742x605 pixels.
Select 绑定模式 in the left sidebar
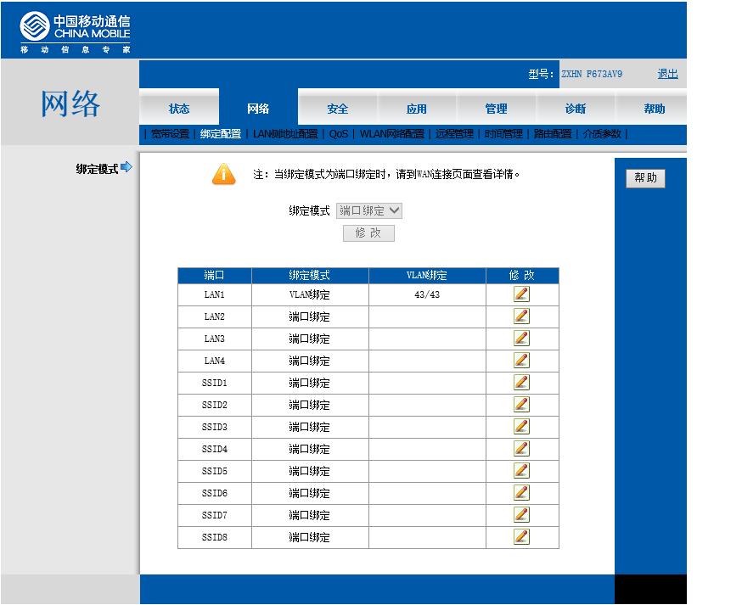tap(97, 169)
